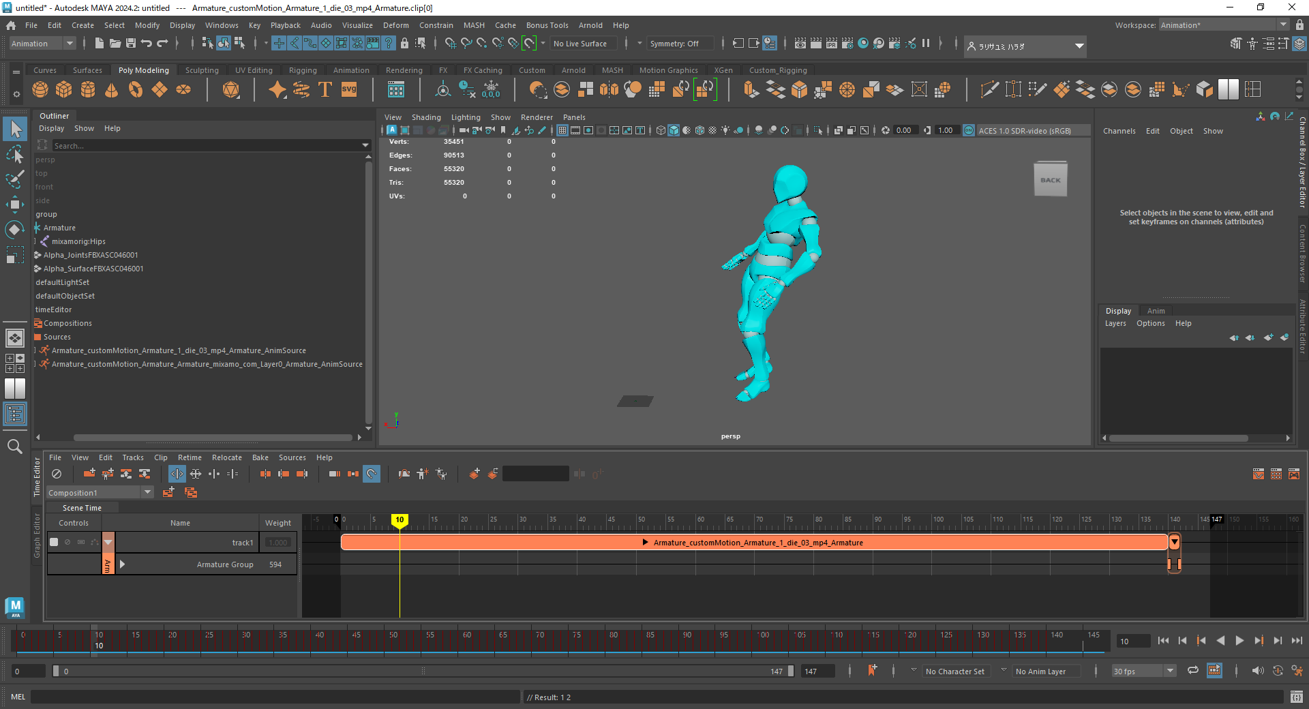Click No Live Surface field

point(583,44)
